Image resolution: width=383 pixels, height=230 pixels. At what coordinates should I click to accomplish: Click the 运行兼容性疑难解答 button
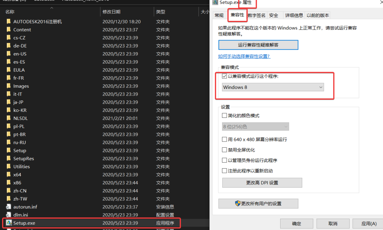(258, 45)
